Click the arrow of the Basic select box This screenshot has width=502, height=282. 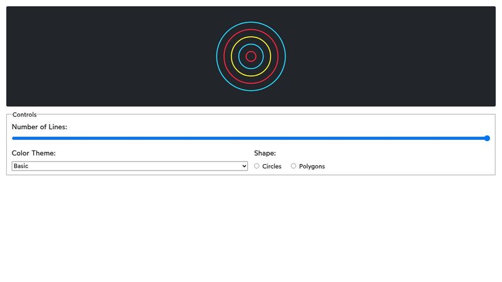click(244, 166)
